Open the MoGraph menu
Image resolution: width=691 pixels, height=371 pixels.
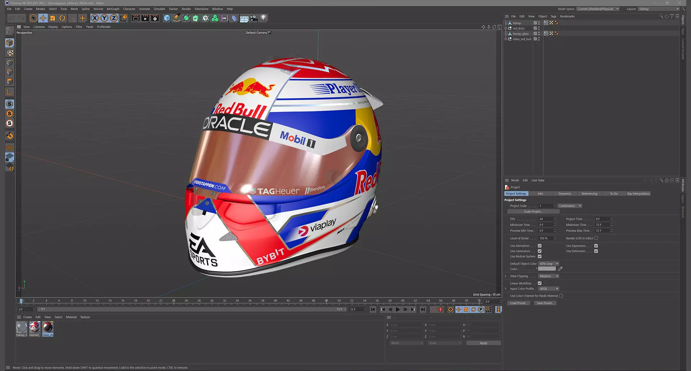tap(113, 9)
